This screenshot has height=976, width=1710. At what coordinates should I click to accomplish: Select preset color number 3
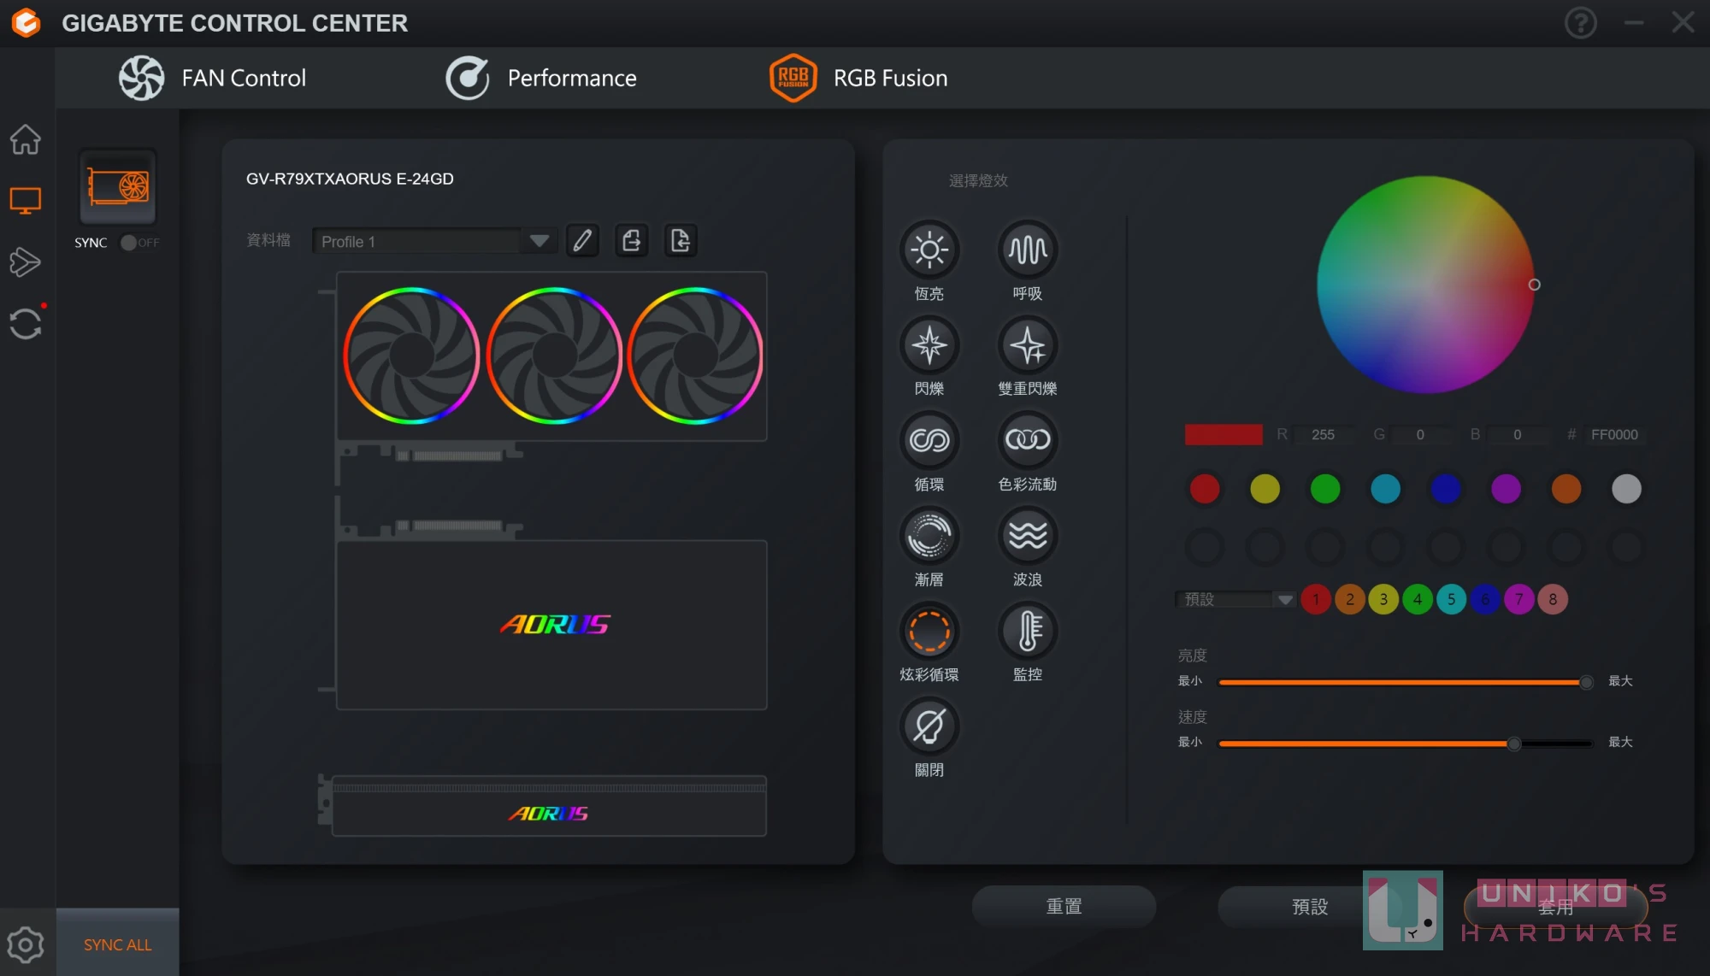coord(1383,599)
